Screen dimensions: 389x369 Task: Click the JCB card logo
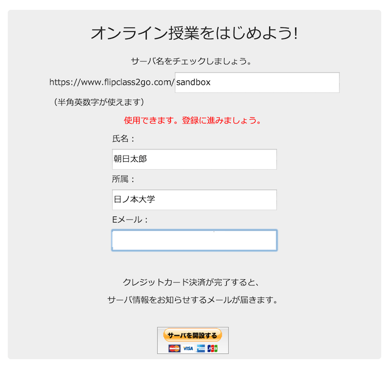click(212, 348)
